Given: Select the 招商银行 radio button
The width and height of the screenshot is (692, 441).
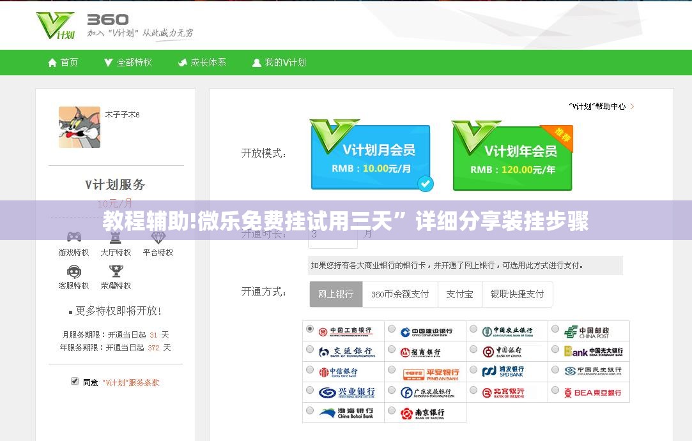Looking at the screenshot, I should (x=392, y=349).
